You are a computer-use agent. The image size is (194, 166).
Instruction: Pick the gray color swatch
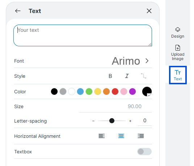coord(63,91)
